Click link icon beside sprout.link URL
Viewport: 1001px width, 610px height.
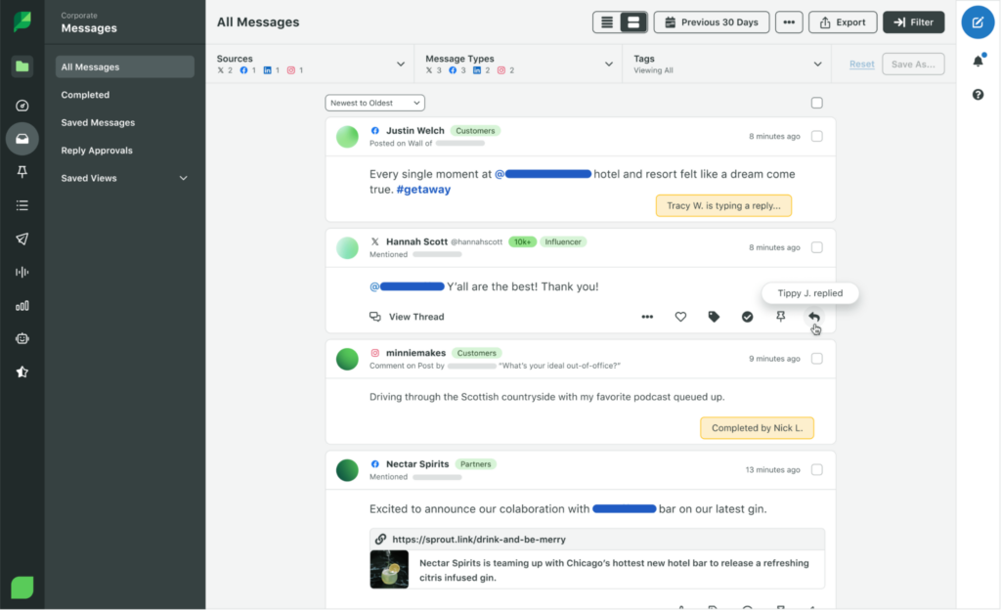click(380, 540)
